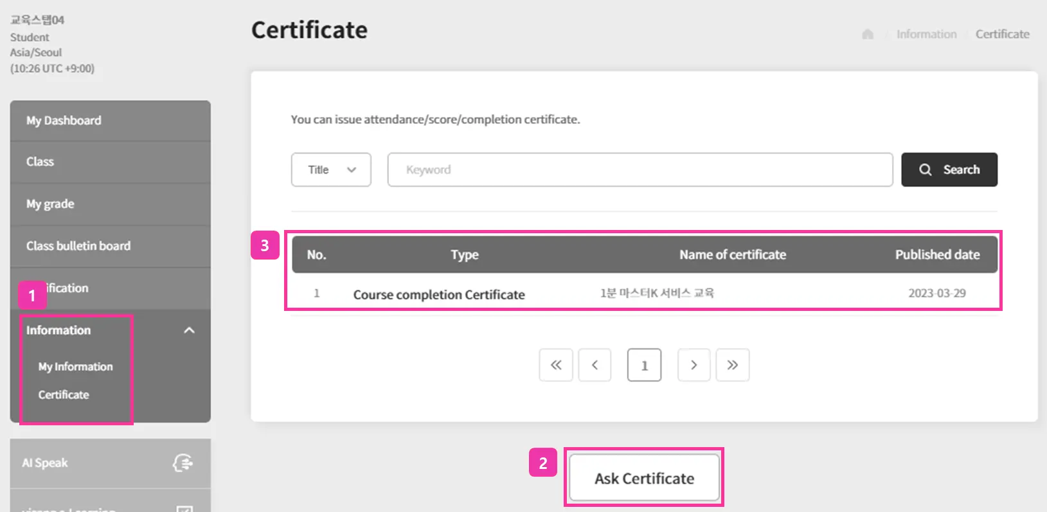
Task: Click the Information breadcrumb link
Action: click(926, 34)
